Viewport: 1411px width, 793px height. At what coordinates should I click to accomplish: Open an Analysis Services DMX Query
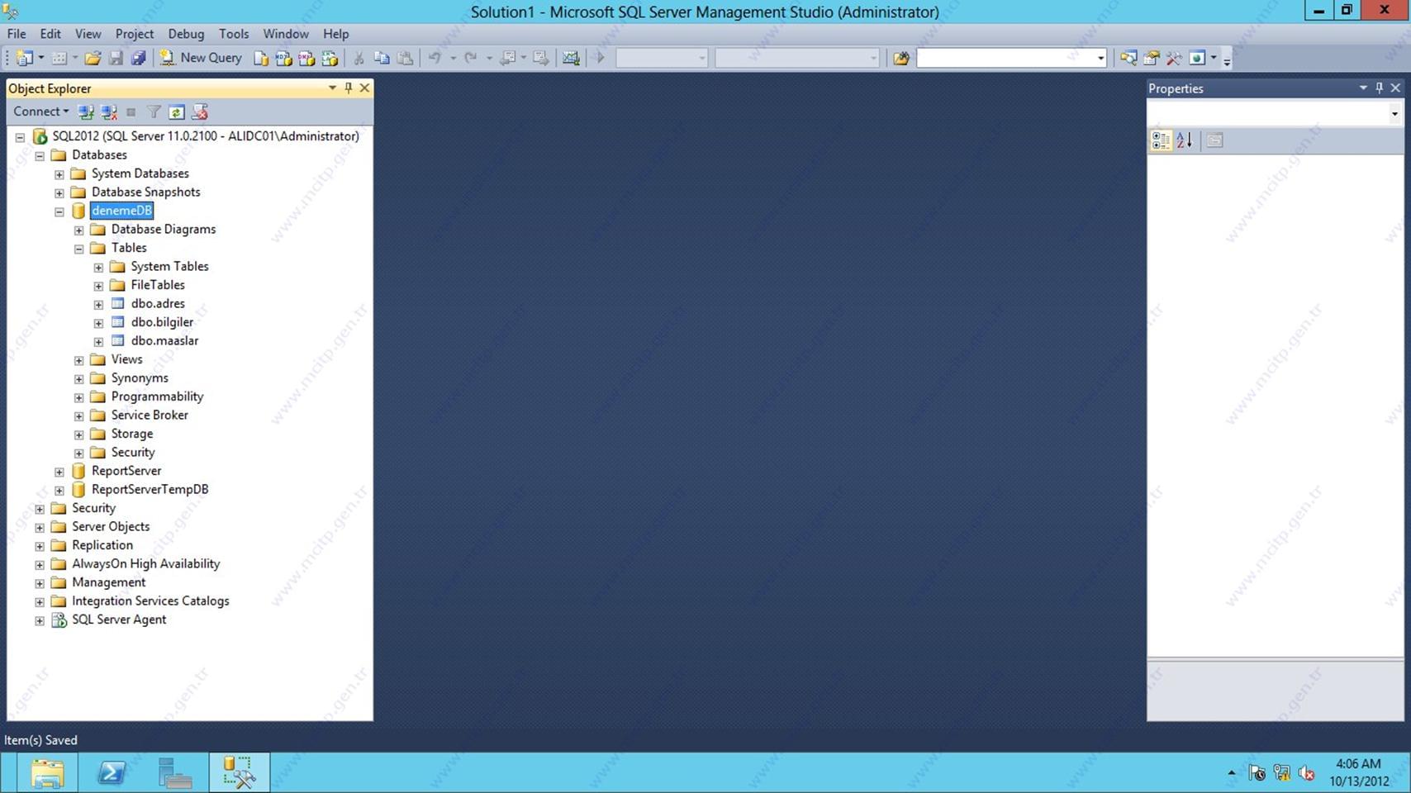(x=306, y=58)
